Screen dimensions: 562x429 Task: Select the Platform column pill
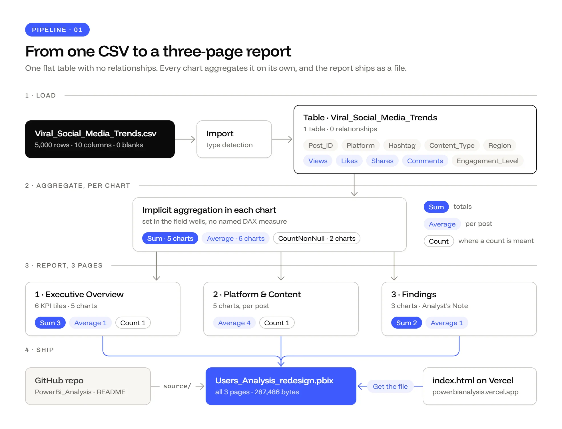[360, 145]
